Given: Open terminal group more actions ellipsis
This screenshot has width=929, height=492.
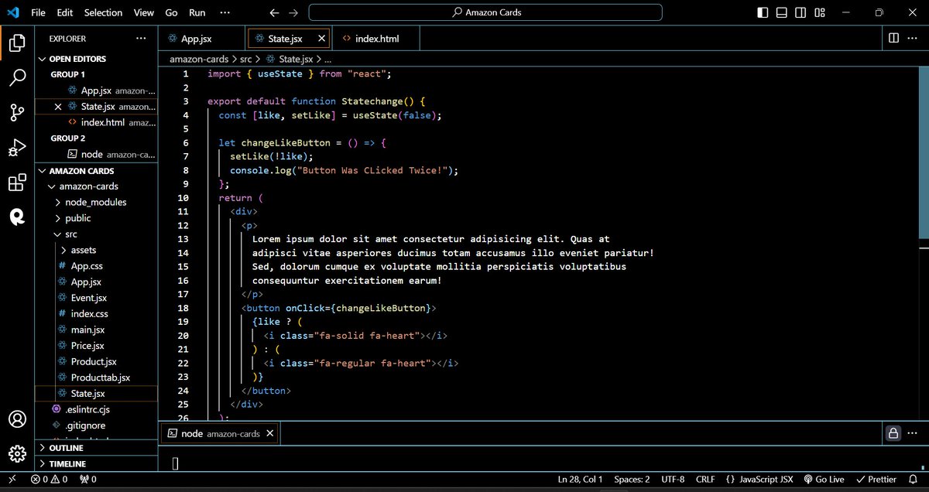Looking at the screenshot, I should click(914, 434).
